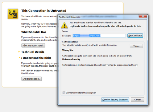Toggle Permanently store this exception checkbox
This screenshot has height=112, width=153.
[64, 93]
